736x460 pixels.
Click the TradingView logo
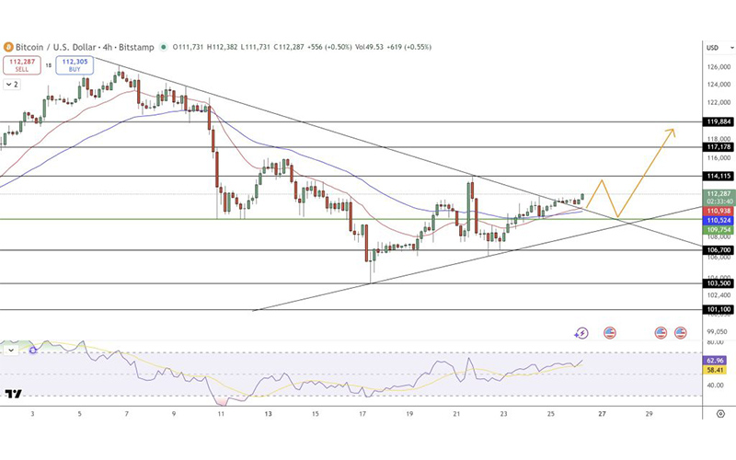tap(13, 395)
